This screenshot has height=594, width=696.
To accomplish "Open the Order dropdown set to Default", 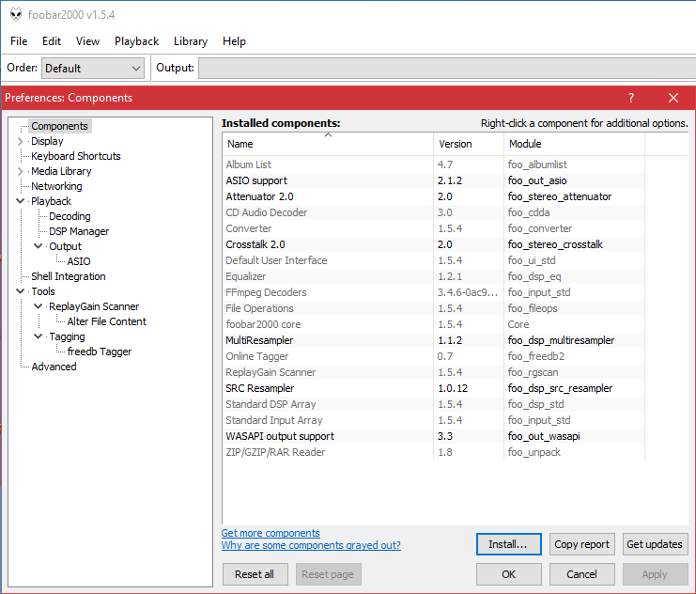I will point(93,69).
